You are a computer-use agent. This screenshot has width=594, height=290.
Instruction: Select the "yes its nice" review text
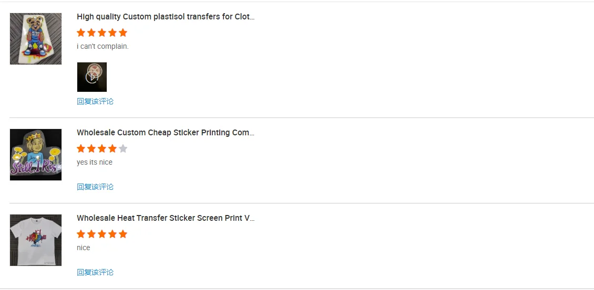pyautogui.click(x=95, y=162)
